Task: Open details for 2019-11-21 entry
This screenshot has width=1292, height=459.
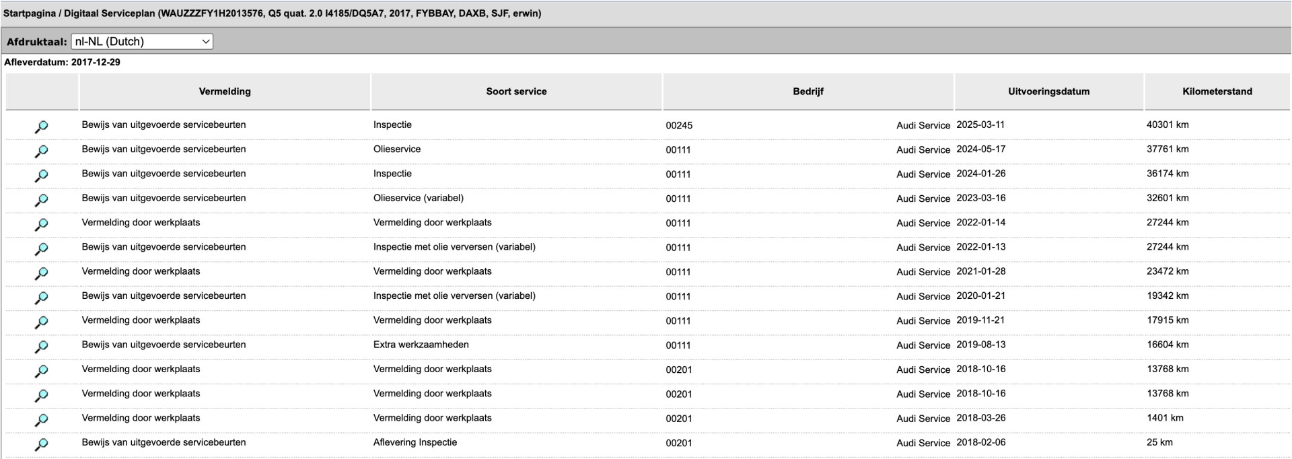Action: pos(41,322)
